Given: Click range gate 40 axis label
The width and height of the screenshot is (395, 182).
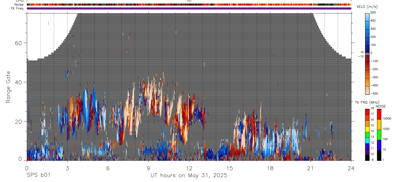Looking at the screenshot, I should click(18, 82).
